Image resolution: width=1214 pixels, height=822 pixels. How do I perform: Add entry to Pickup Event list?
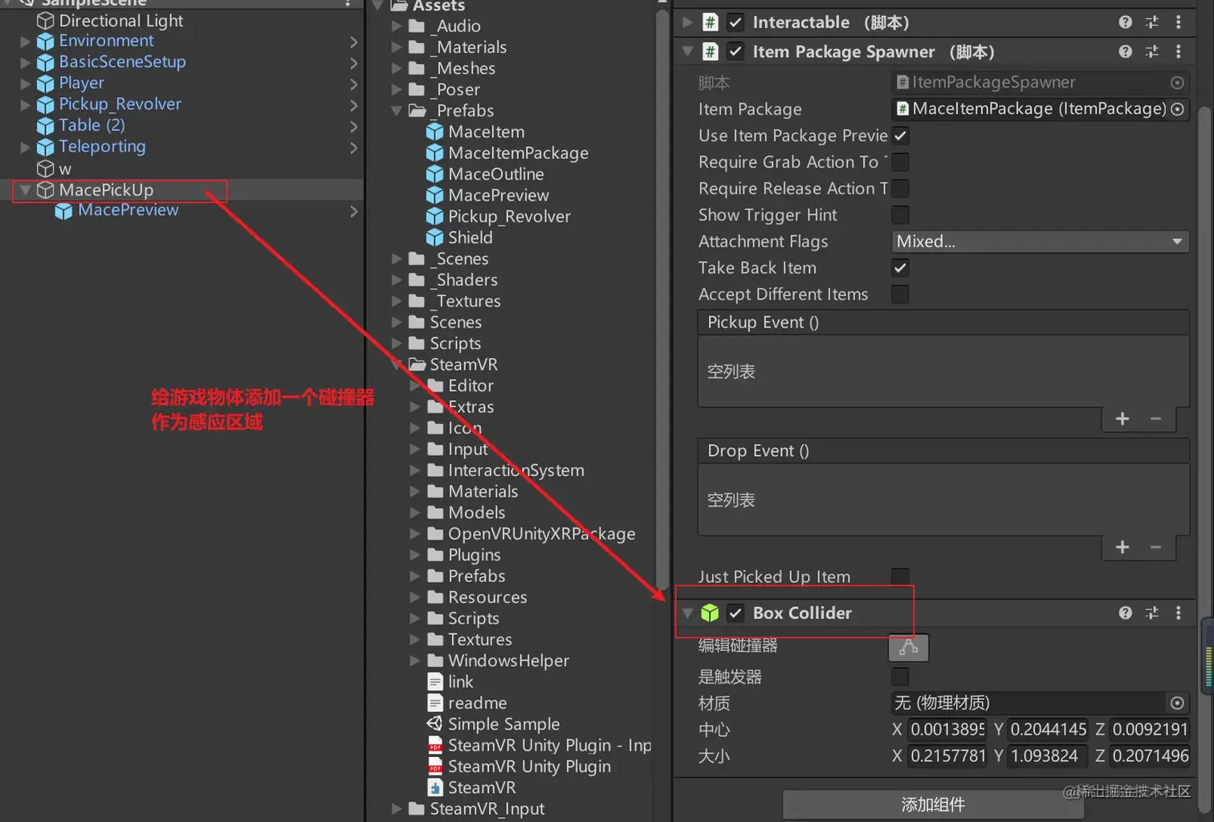pos(1122,419)
